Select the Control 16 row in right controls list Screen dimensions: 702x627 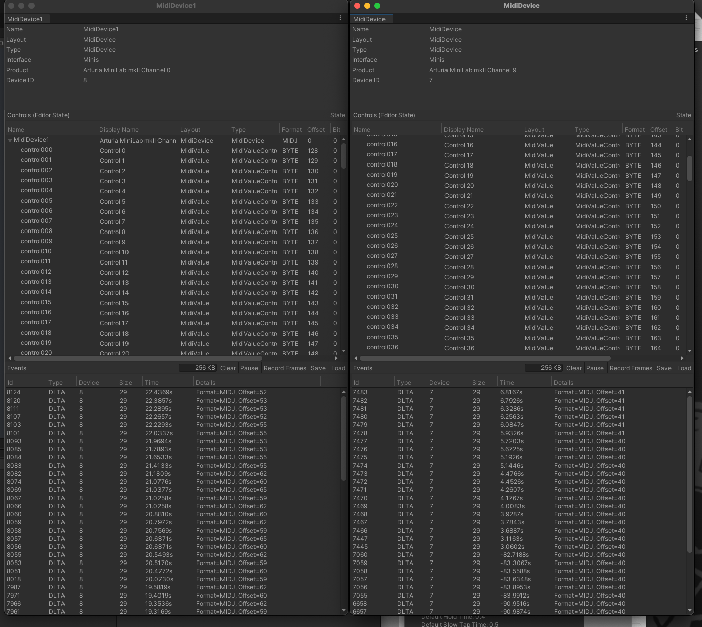(x=459, y=145)
